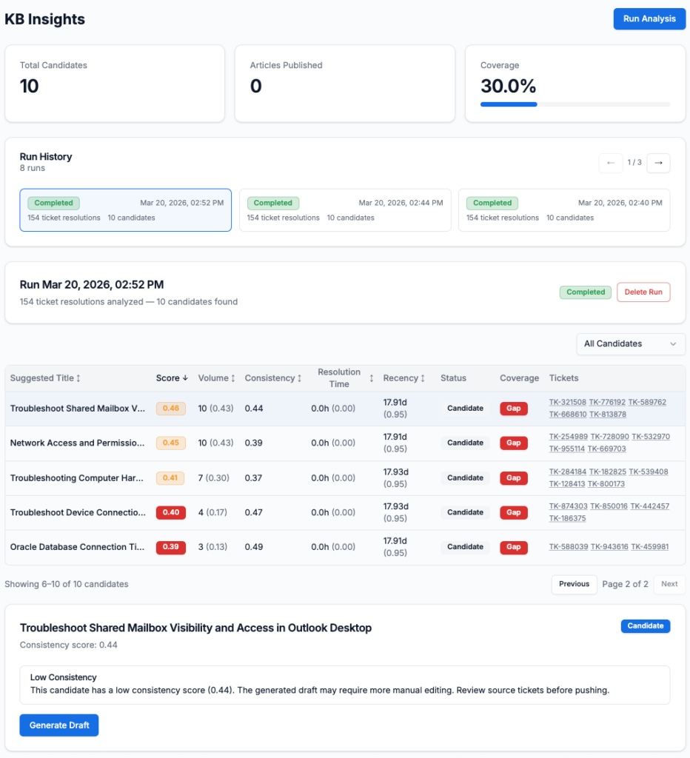The image size is (690, 758).
Task: Go to next run history page arrow
Action: (658, 163)
